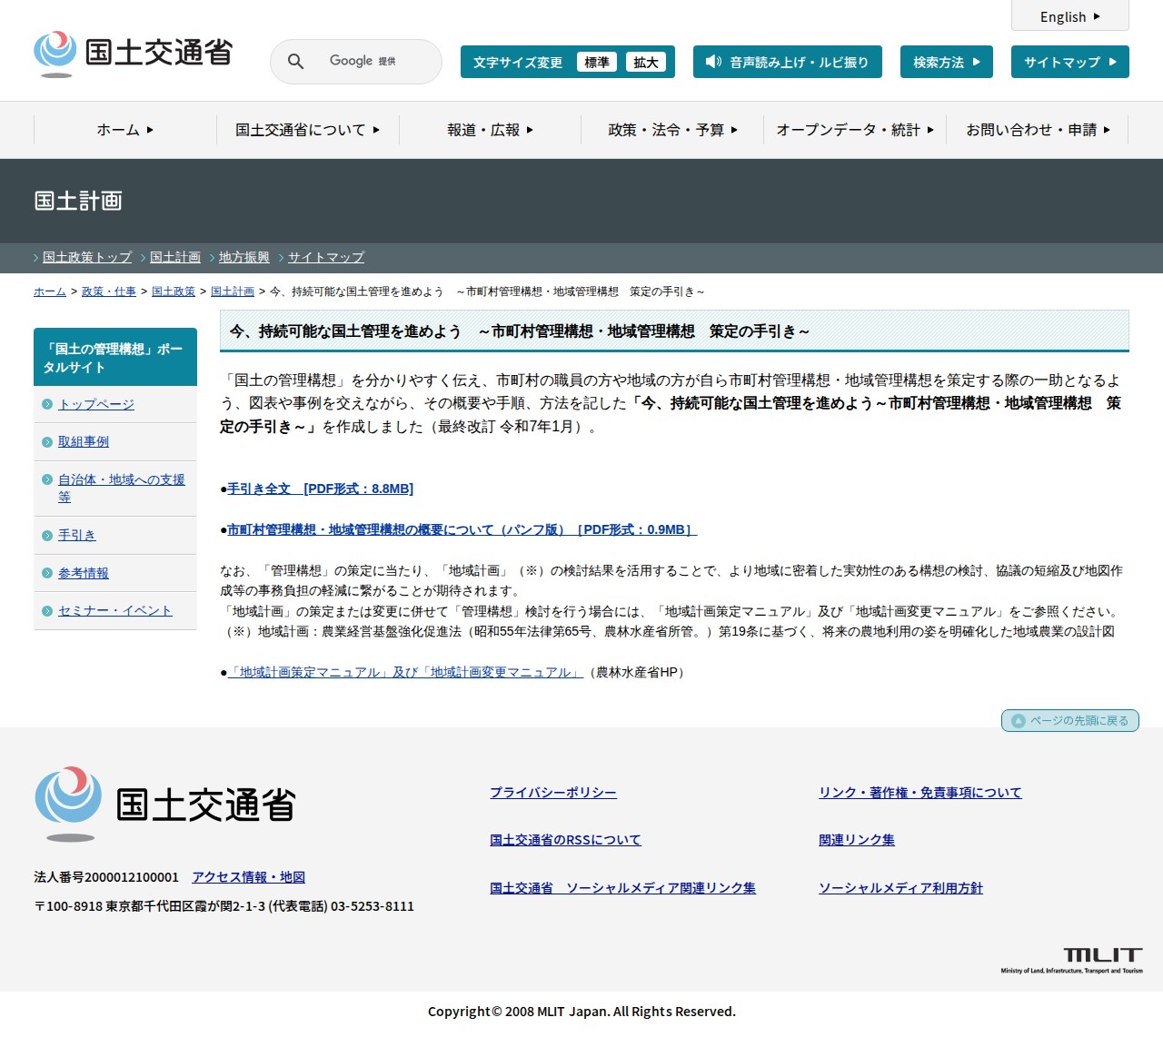The height and width of the screenshot is (1037, 1163).
Task: Click the MLIT logo in the header
Action: click(x=134, y=54)
